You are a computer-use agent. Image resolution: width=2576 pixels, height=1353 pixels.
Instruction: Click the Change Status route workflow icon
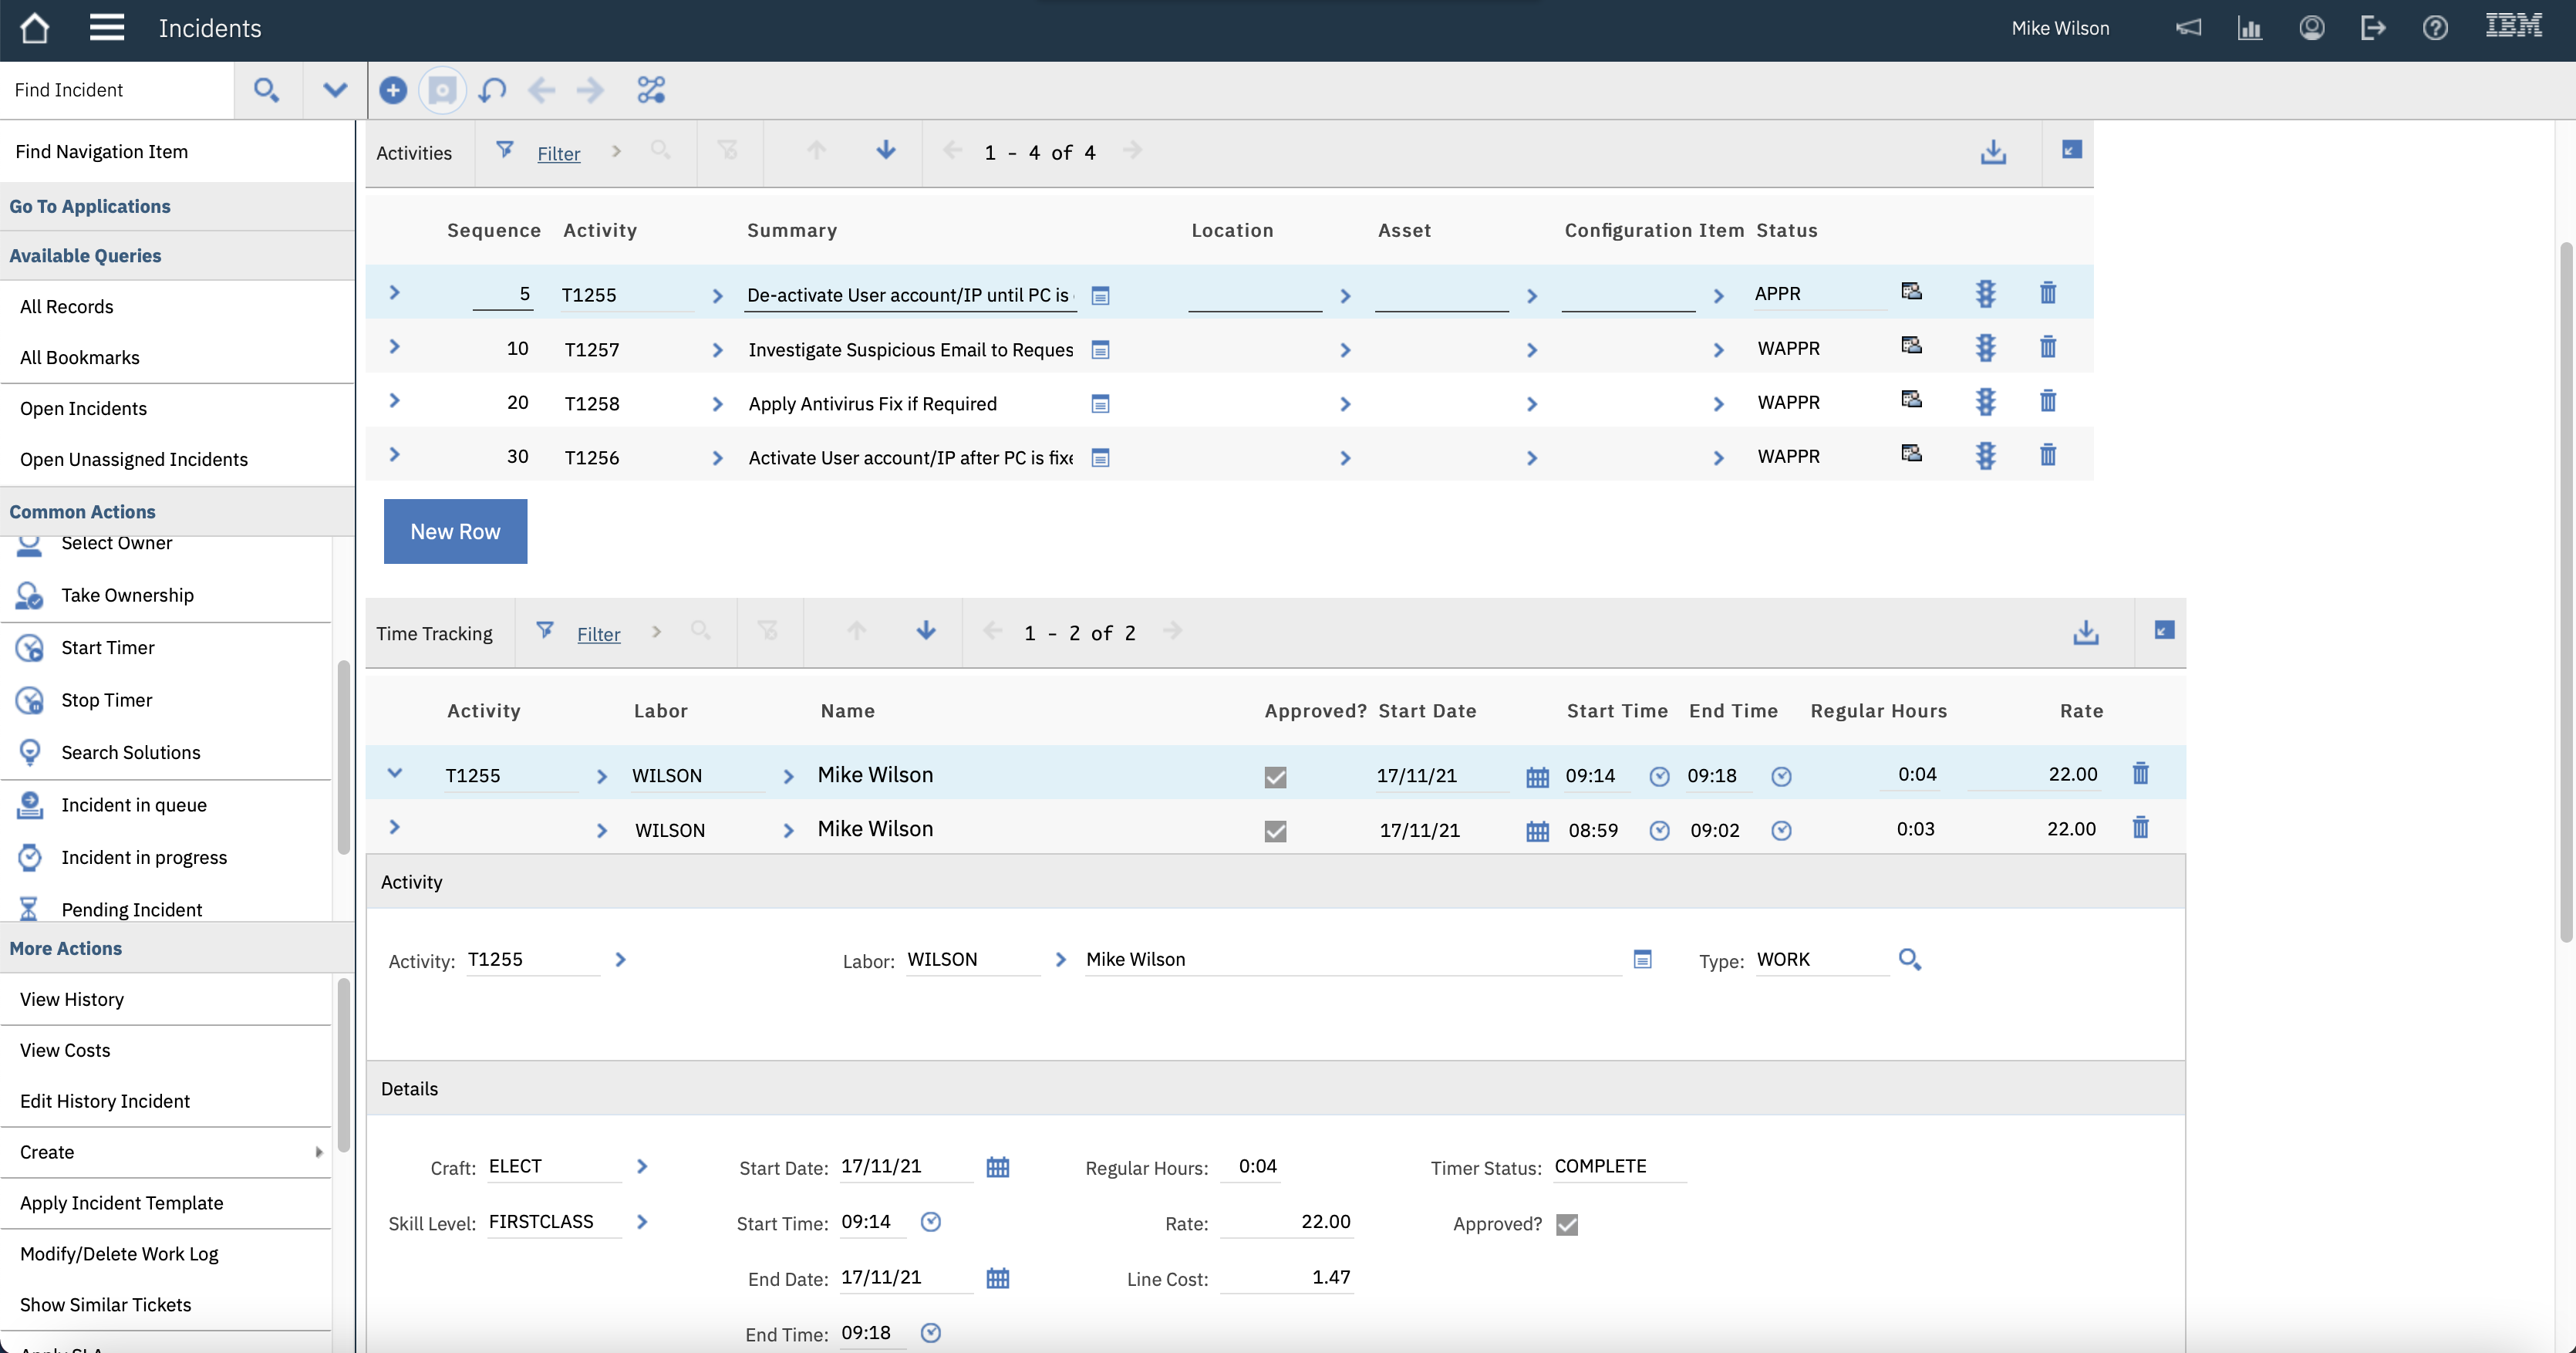(651, 90)
